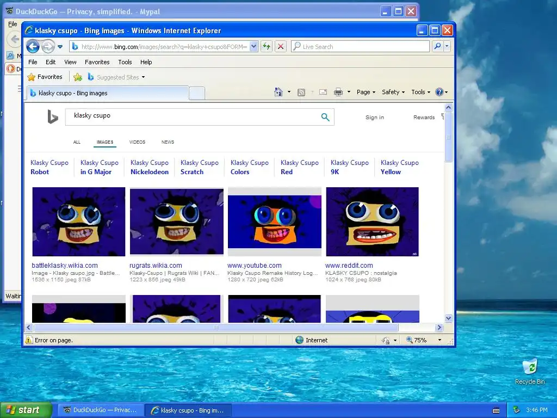This screenshot has height=418, width=557.
Task: Click the Read Mail icon
Action: [x=323, y=93]
